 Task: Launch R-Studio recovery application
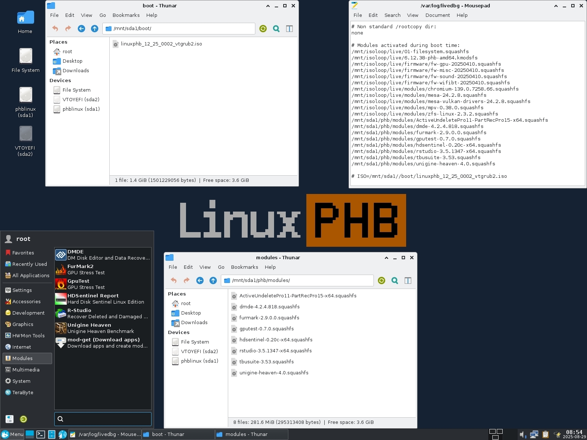tap(103, 313)
